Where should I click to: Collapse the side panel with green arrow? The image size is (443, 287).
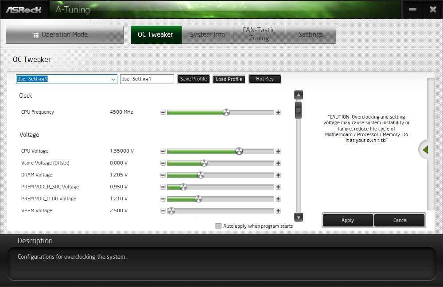click(425, 150)
